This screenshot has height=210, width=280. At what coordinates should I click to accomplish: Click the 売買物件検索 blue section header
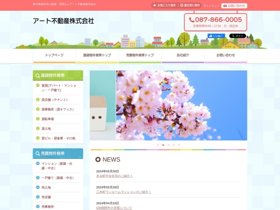tap(58, 154)
